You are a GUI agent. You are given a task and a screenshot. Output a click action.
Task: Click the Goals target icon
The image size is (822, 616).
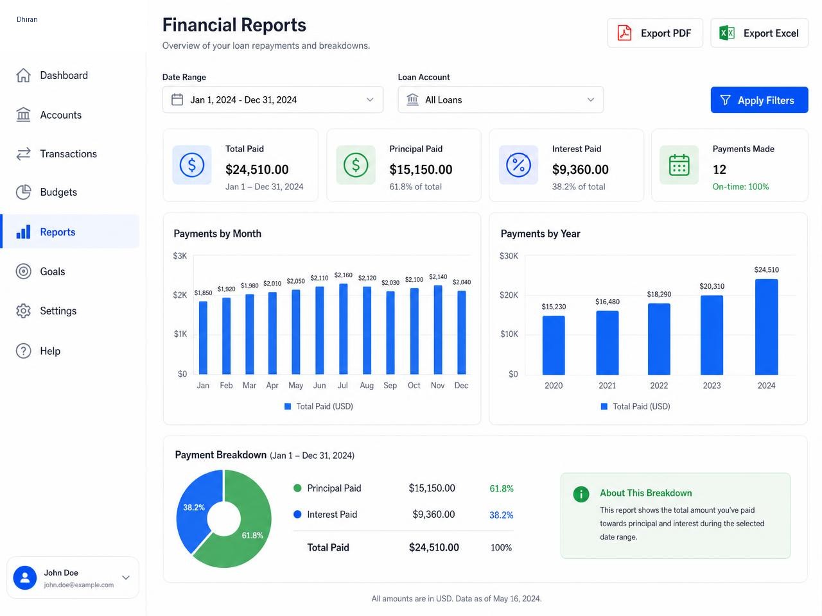(23, 271)
